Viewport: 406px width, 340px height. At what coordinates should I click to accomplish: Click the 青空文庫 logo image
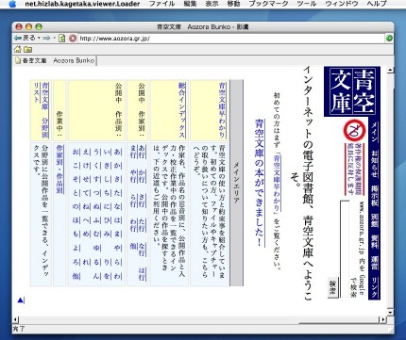click(352, 91)
